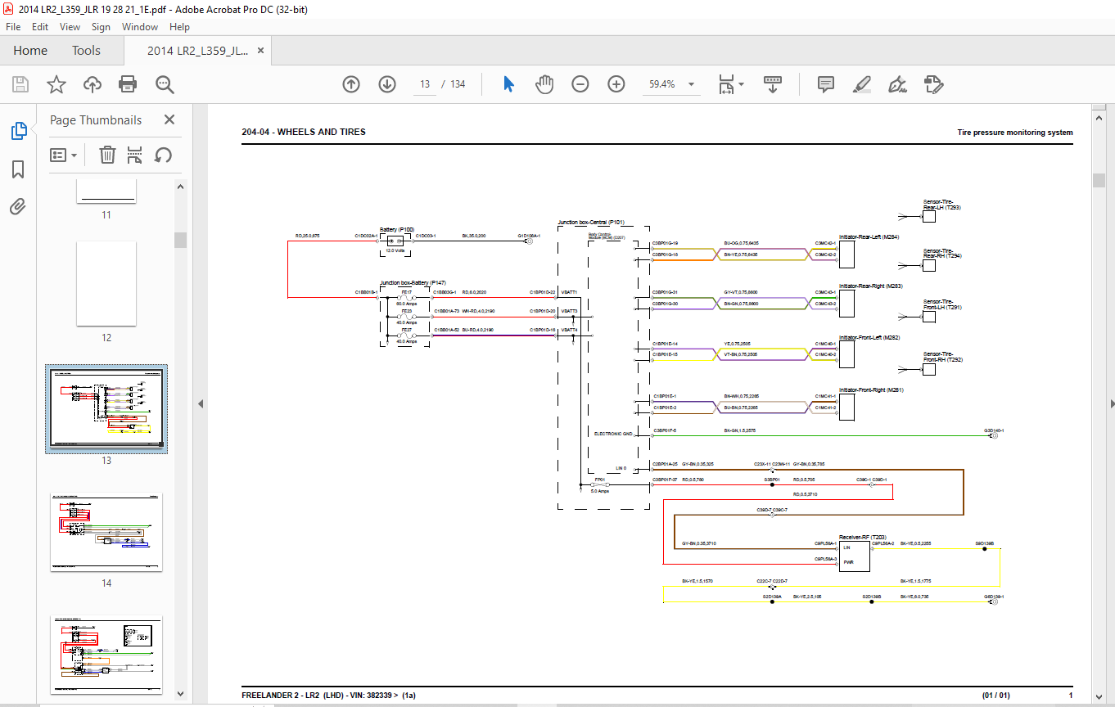Collapse left navigation pane arrow
This screenshot has height=707, width=1115.
point(201,403)
